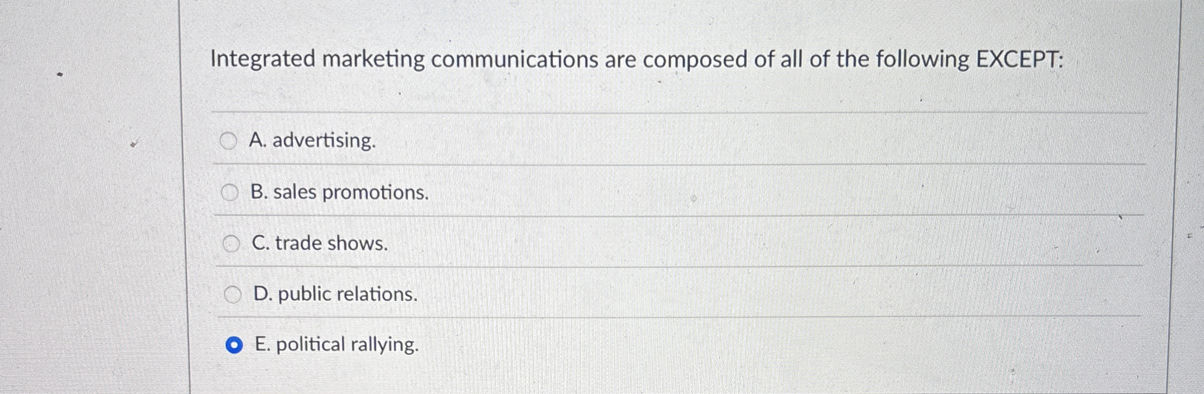This screenshot has height=394, width=1204.
Task: Click the small mark left of the question
Action: point(60,74)
